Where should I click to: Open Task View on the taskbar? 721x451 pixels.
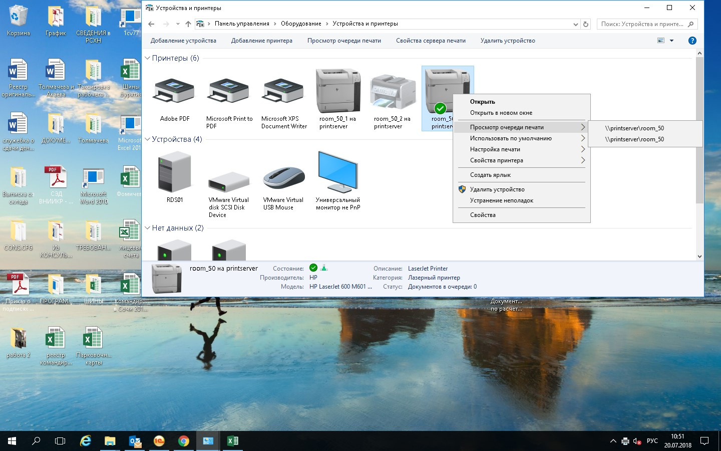tap(60, 441)
